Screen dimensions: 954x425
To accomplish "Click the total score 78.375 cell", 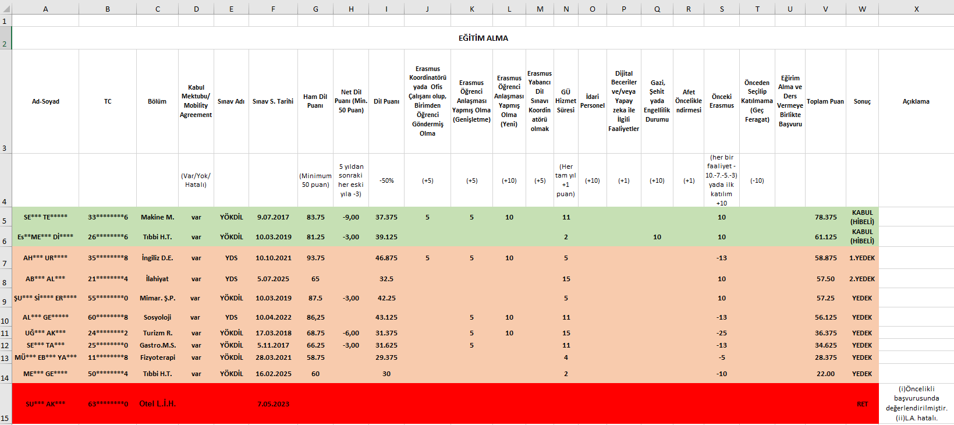I will pos(825,217).
